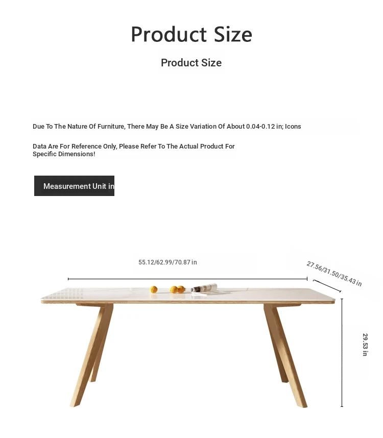Viewport: 383px width, 438px height.
Task: Click the large Product Size heading
Action: [192, 35]
